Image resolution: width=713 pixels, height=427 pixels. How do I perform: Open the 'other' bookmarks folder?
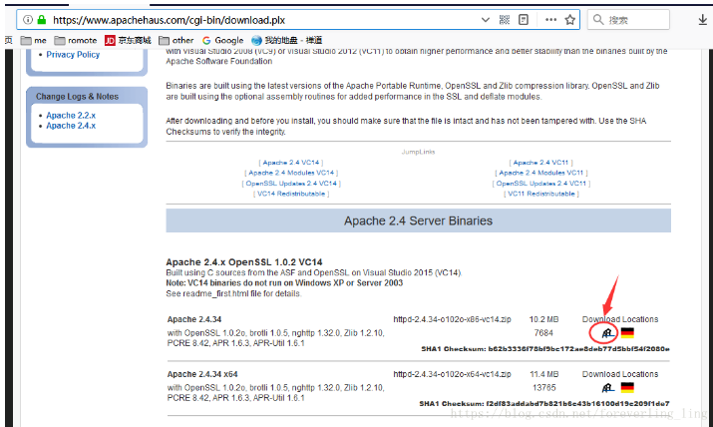176,41
